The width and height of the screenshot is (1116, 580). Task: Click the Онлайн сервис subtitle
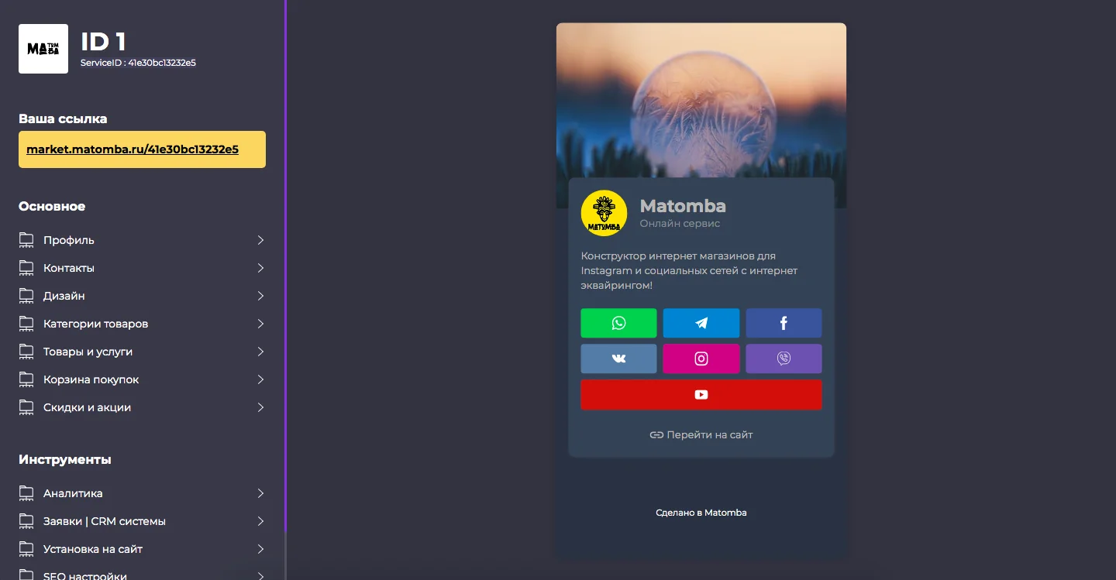point(680,224)
